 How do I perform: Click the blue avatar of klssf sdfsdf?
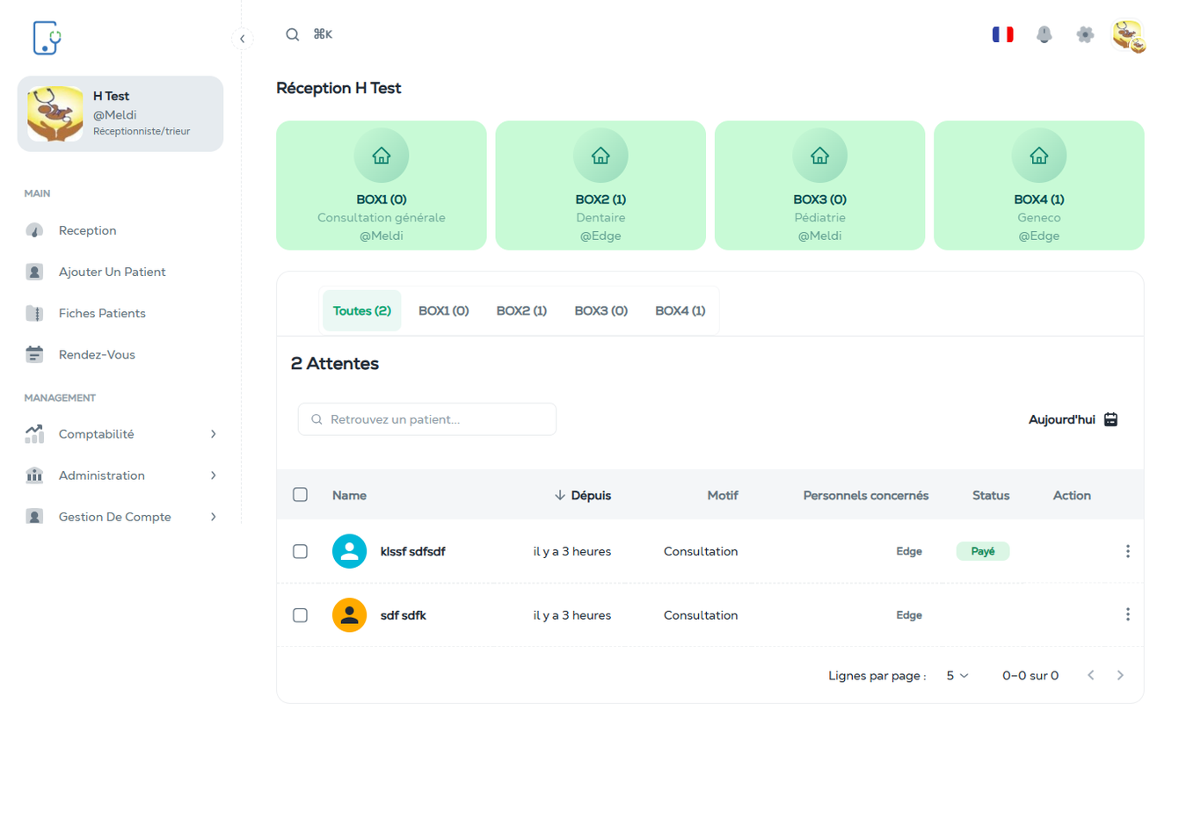coord(349,551)
